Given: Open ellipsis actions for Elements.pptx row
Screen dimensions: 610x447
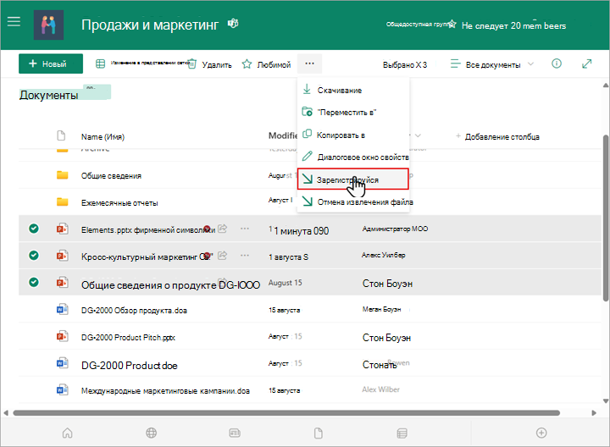Looking at the screenshot, I should click(245, 229).
